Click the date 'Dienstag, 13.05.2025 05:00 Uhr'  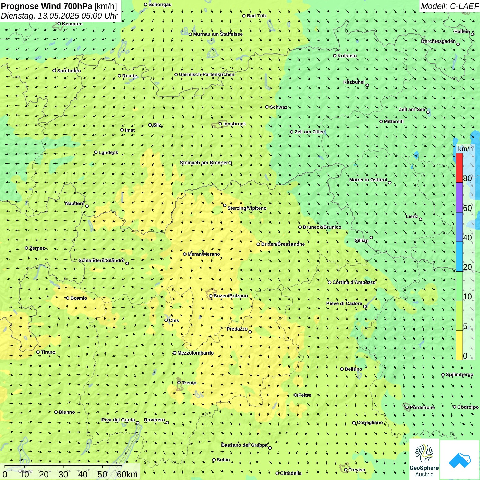pyautogui.click(x=59, y=16)
